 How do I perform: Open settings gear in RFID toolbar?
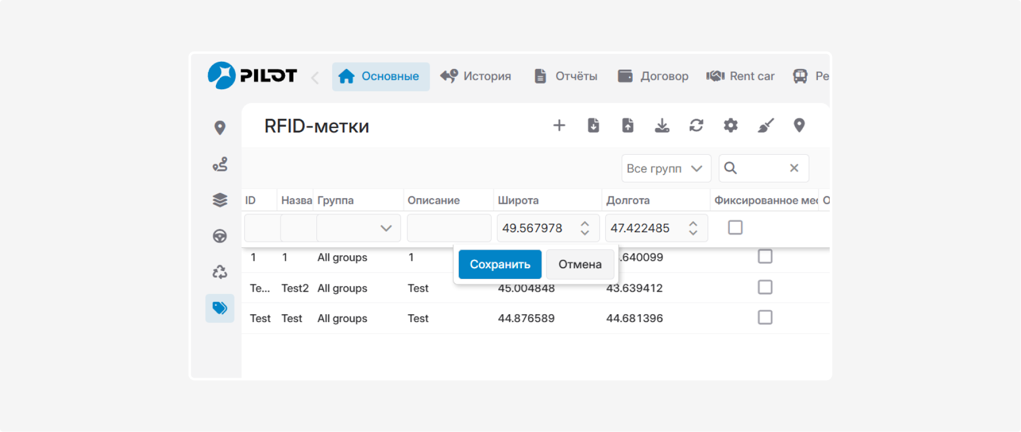click(x=730, y=125)
